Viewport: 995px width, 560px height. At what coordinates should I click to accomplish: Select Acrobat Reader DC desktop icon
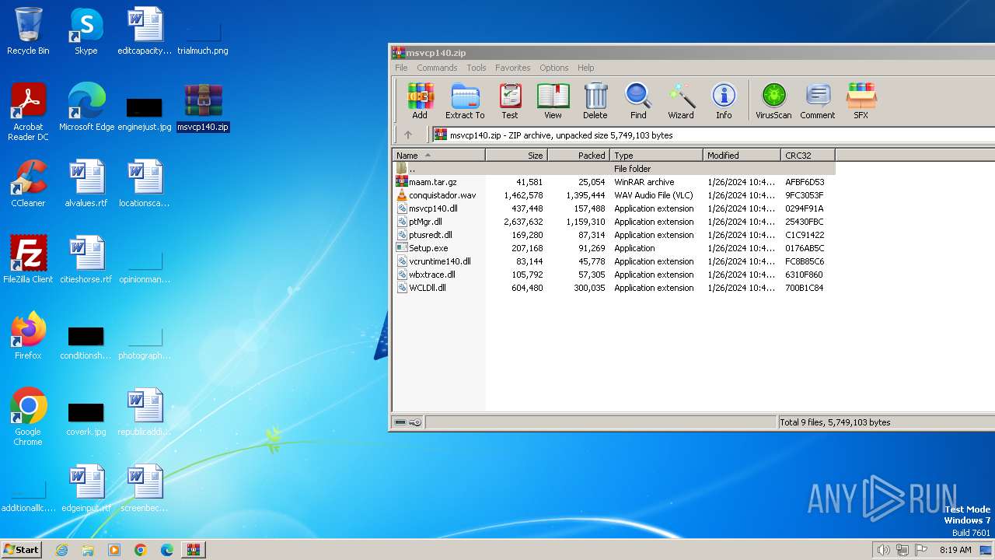tap(28, 112)
